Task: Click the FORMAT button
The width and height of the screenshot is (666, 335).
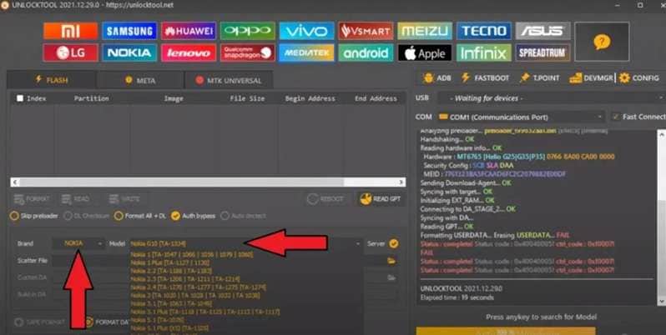Action: (32, 199)
